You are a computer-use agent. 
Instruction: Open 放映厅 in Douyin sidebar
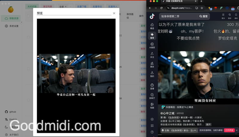[152, 96]
